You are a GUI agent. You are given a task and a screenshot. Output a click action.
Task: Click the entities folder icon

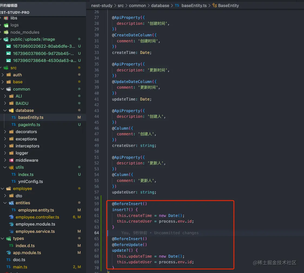click(x=11, y=203)
